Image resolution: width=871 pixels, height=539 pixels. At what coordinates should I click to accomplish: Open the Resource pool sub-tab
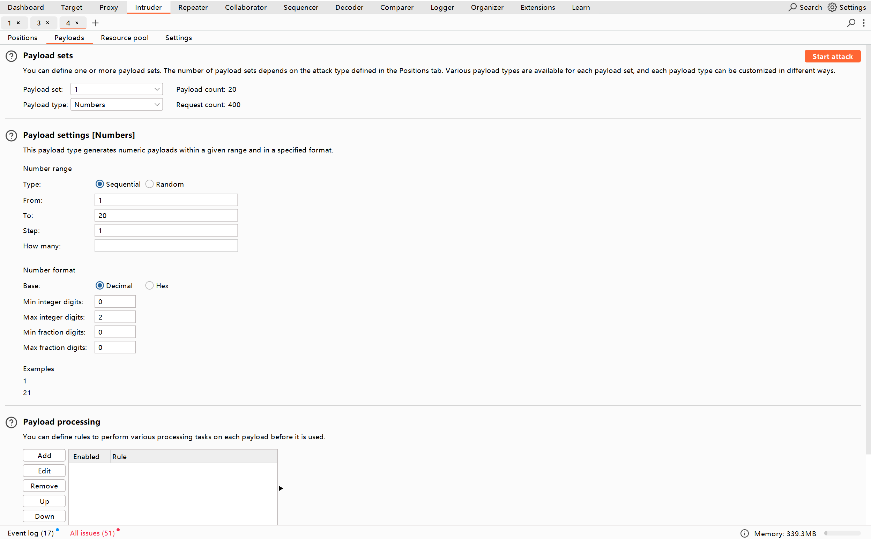(x=125, y=38)
